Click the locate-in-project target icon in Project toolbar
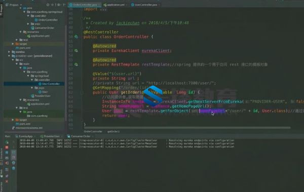The width and height of the screenshot is (304, 192). (x=48, y=5)
